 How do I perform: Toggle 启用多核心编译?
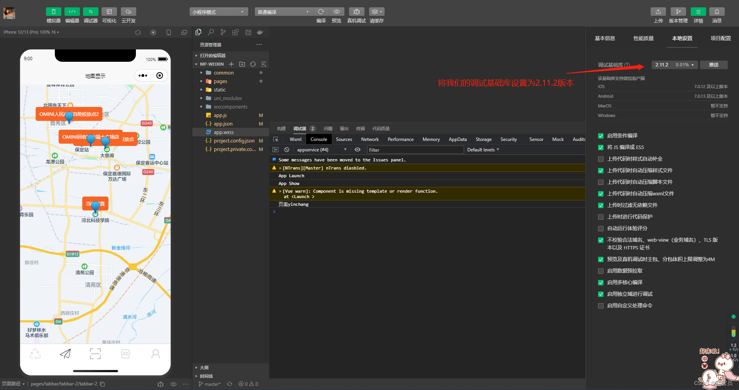point(601,283)
